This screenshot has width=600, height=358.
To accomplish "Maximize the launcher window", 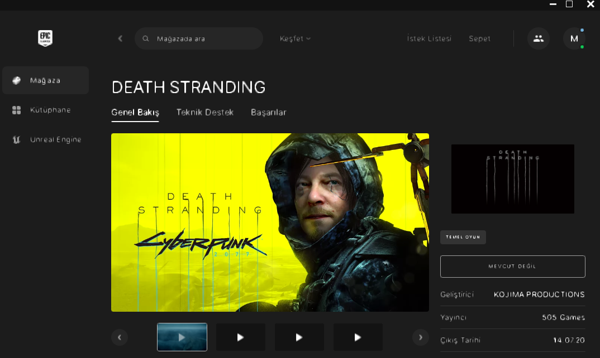I will pyautogui.click(x=569, y=4).
